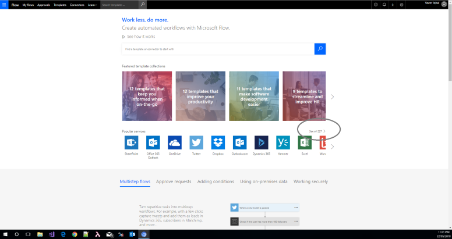Open 12 templates improve productivity card
The height and width of the screenshot is (239, 452).
200,96
